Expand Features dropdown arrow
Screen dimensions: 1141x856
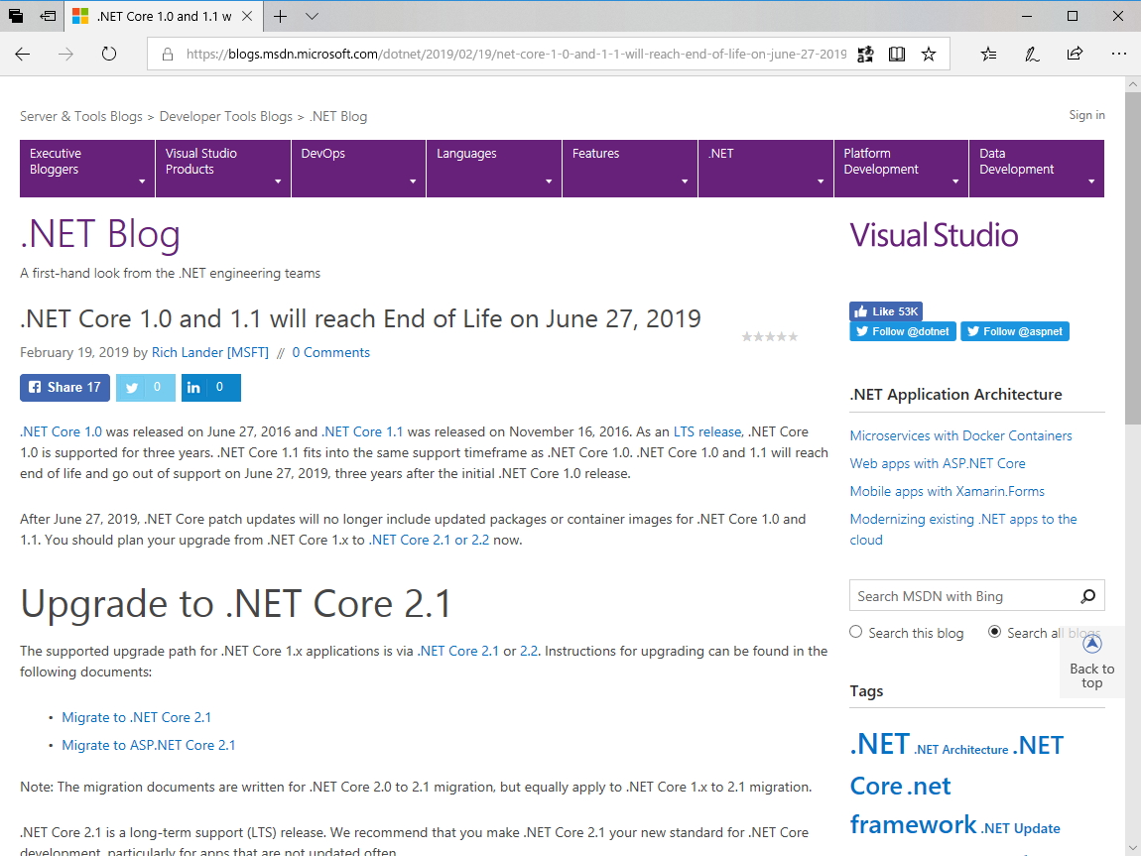click(x=684, y=182)
